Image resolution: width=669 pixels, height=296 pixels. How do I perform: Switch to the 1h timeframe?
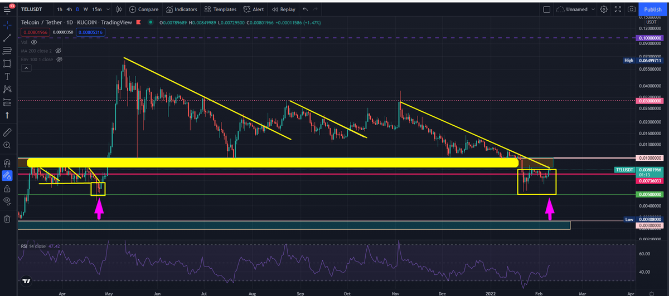pos(60,9)
